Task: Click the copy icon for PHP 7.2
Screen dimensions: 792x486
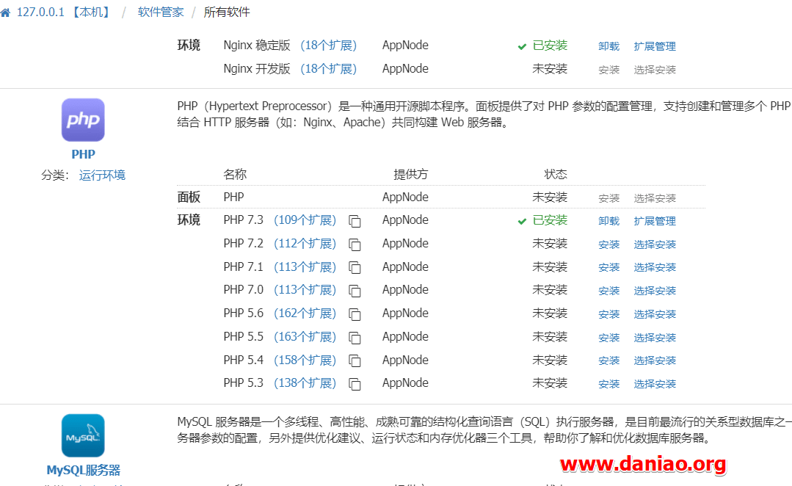Action: point(355,244)
